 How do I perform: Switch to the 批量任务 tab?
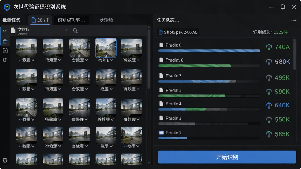pos(11,20)
